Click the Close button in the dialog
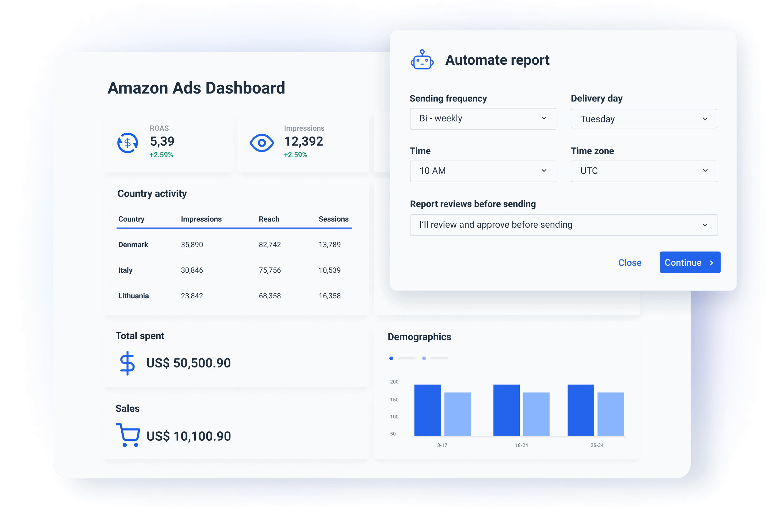Screen dimensions: 777x514 pos(630,262)
